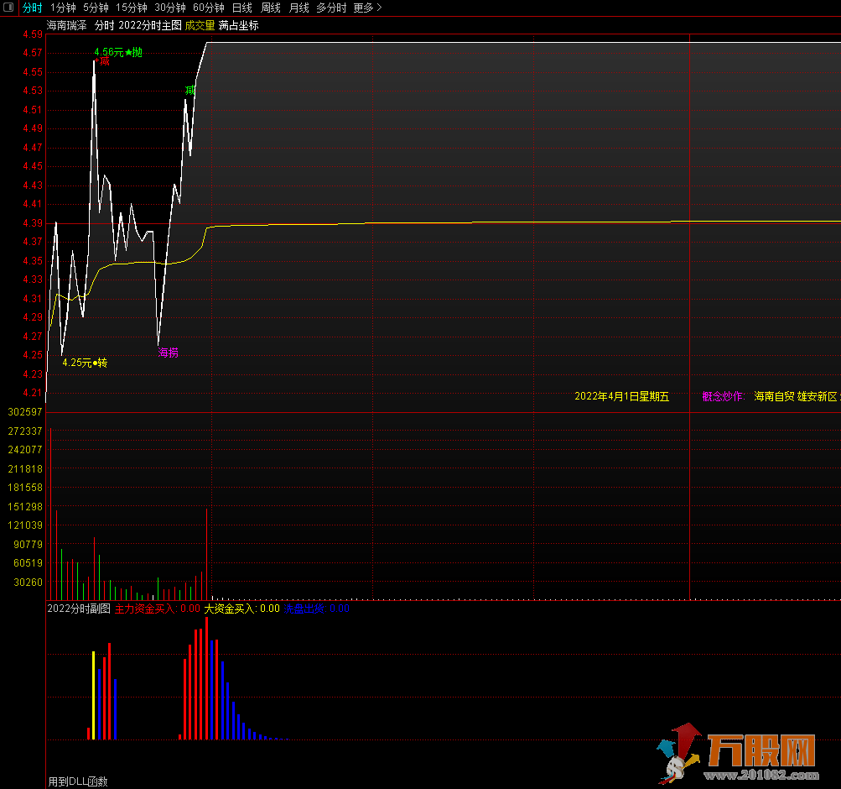Click the 2022分时主图 indicator label
This screenshot has width=841, height=789.
tap(149, 25)
